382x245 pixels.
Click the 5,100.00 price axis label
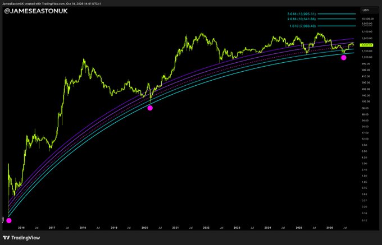coord(367,31)
